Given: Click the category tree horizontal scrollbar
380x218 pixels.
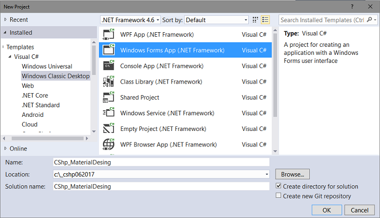Looking at the screenshot, I should pyautogui.click(x=47, y=138).
